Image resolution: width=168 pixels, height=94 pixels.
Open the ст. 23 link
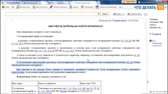click(137, 55)
